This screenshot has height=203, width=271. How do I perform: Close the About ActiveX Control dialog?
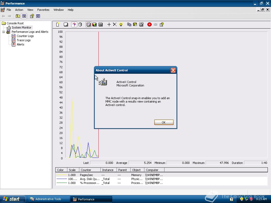[x=173, y=70]
